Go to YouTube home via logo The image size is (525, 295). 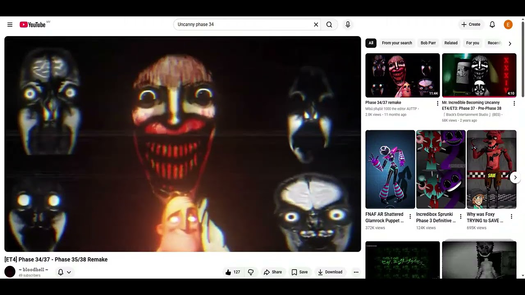(x=32, y=25)
